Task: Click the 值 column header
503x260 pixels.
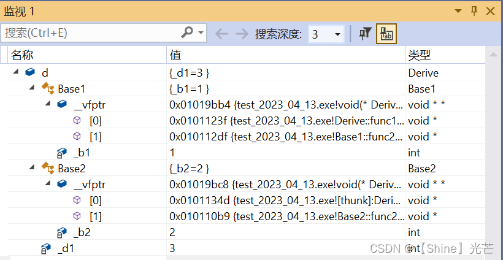Action: (286, 55)
